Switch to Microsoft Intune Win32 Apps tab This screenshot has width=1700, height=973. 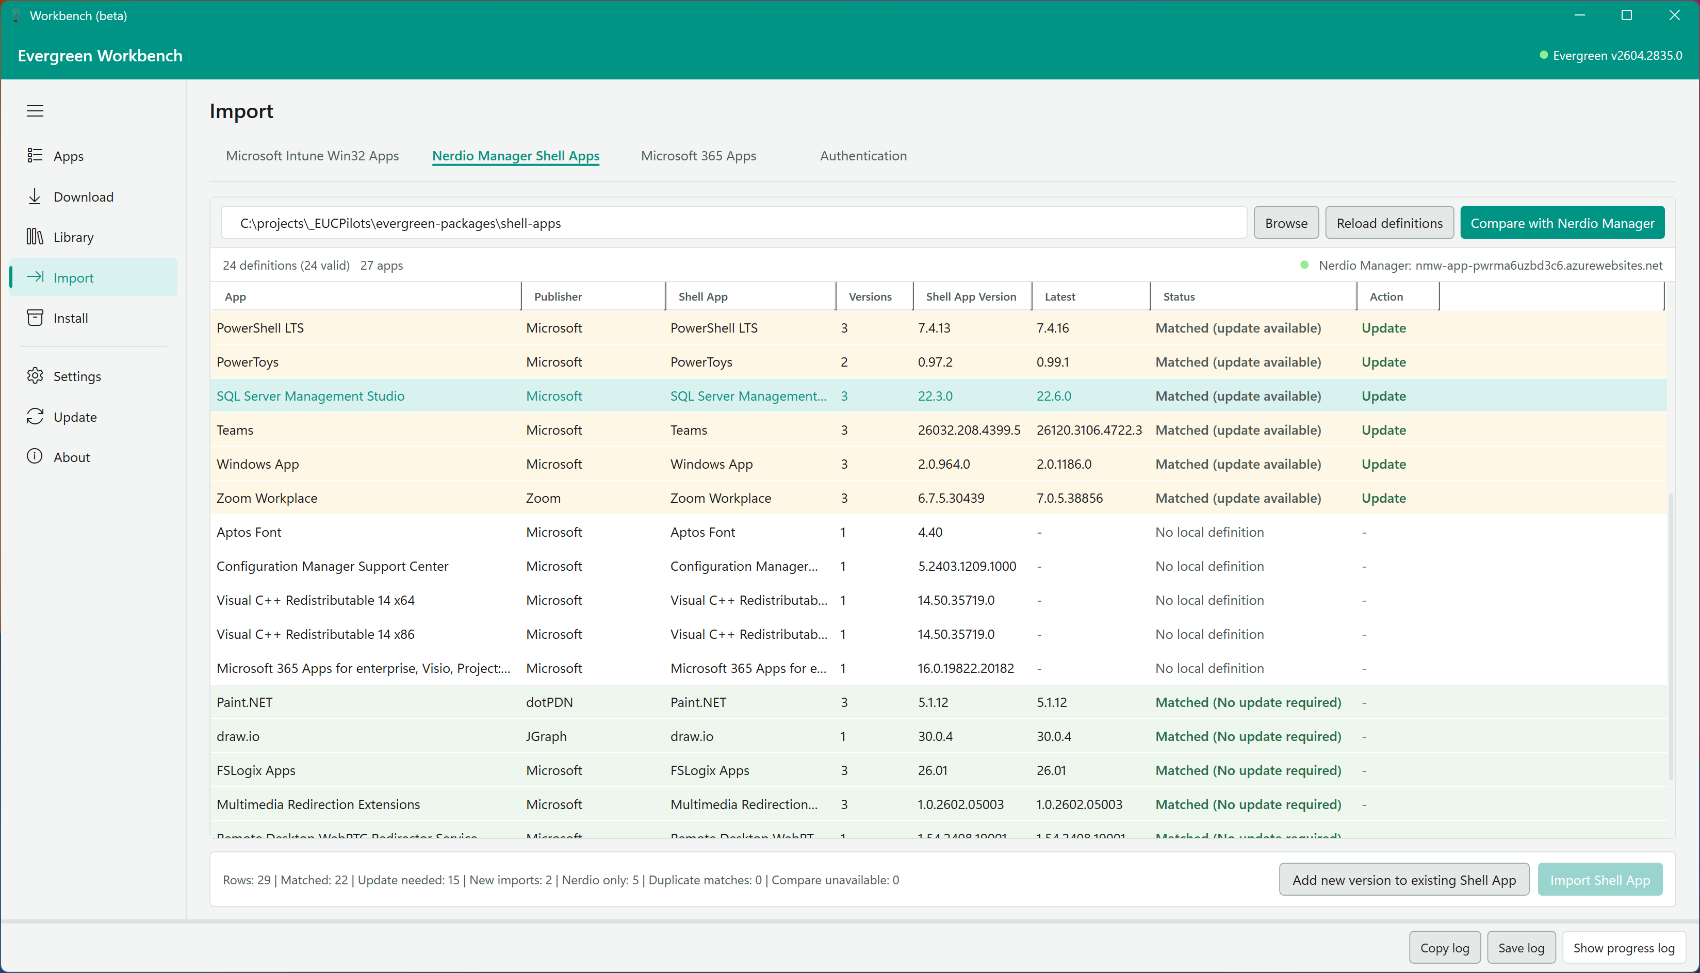tap(312, 156)
